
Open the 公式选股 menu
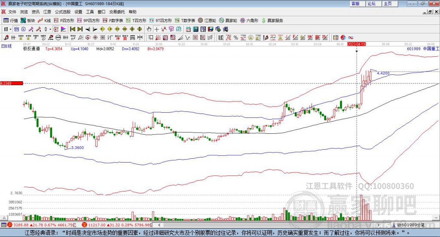(x=62, y=12)
